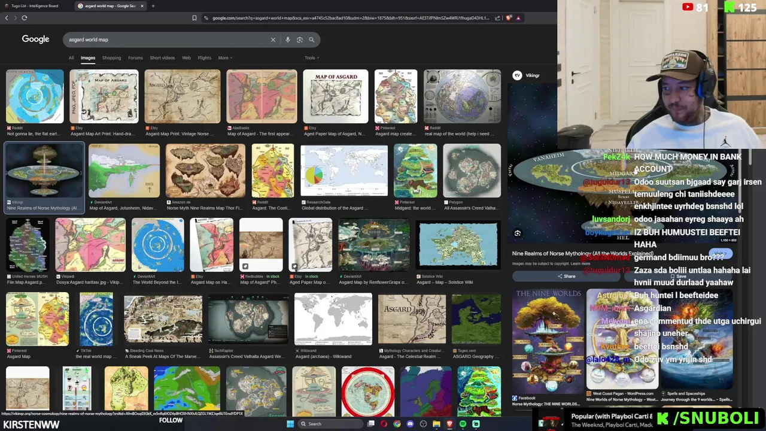Select the Forums search filter

[135, 58]
